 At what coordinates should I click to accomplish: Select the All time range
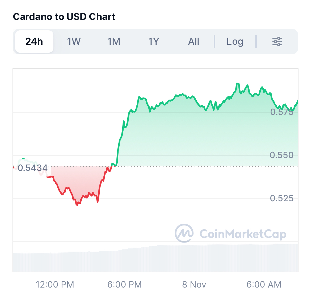point(194,42)
